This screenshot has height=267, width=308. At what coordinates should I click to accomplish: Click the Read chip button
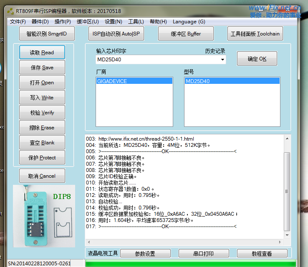pyautogui.click(x=42, y=53)
